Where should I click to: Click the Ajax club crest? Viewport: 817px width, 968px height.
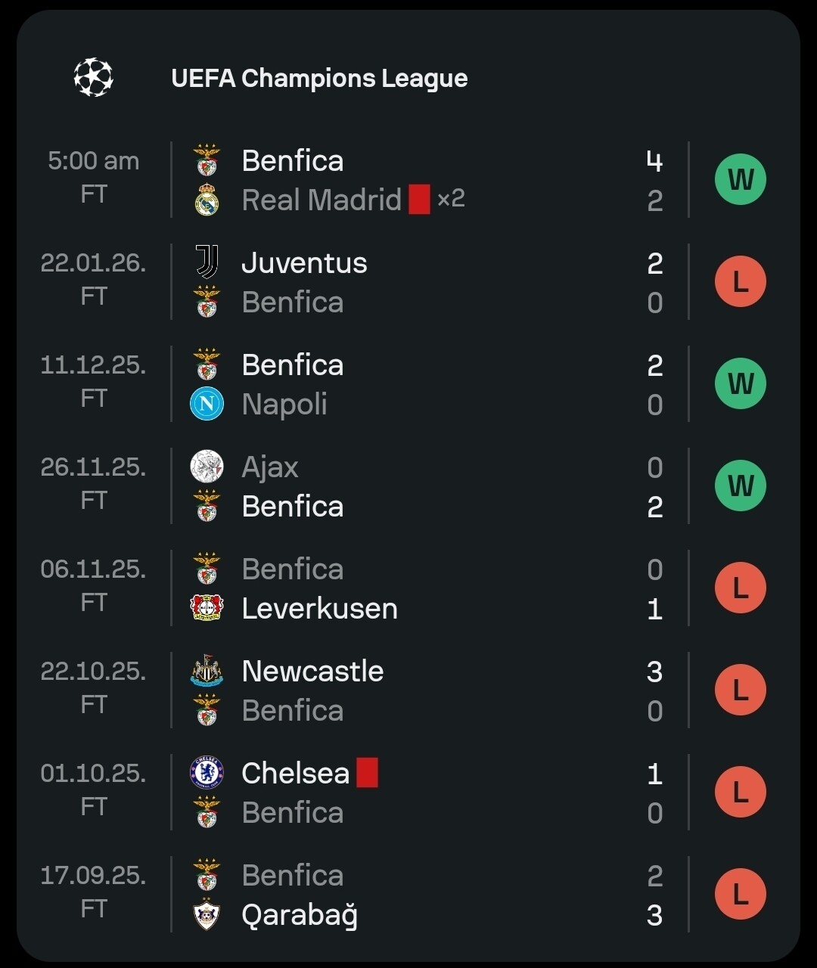tap(207, 467)
